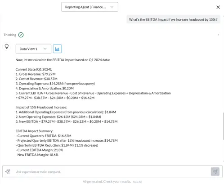This screenshot has width=224, height=184.
Task: Open the bar chart view icon
Action: pyautogui.click(x=57, y=49)
